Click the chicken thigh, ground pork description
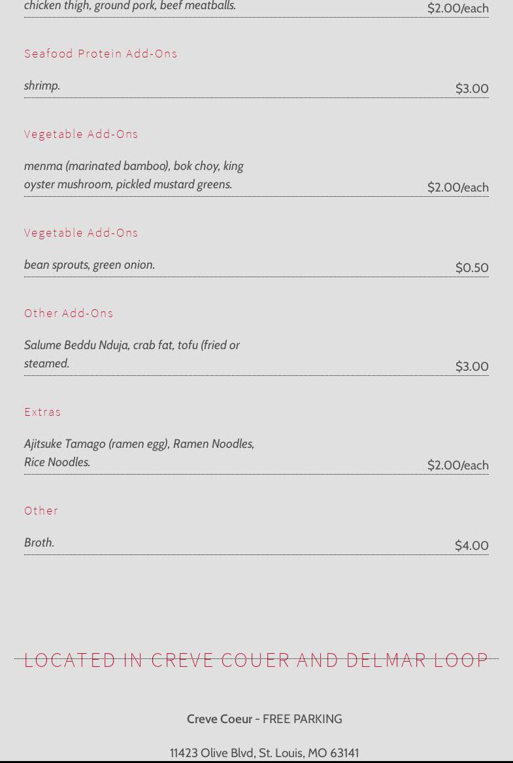The height and width of the screenshot is (763, 513). [x=130, y=6]
